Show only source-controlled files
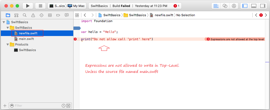 tap(68, 106)
